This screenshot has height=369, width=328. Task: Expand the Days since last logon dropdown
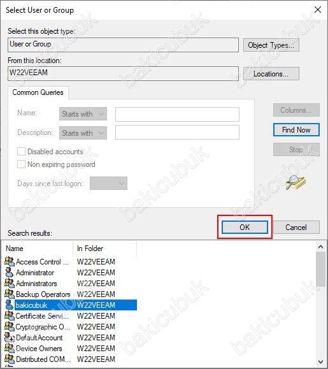point(109,183)
